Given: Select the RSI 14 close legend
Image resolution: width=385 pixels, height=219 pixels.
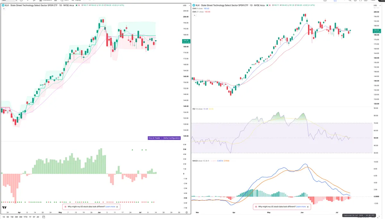Looking at the screenshot, I should click(197, 109).
